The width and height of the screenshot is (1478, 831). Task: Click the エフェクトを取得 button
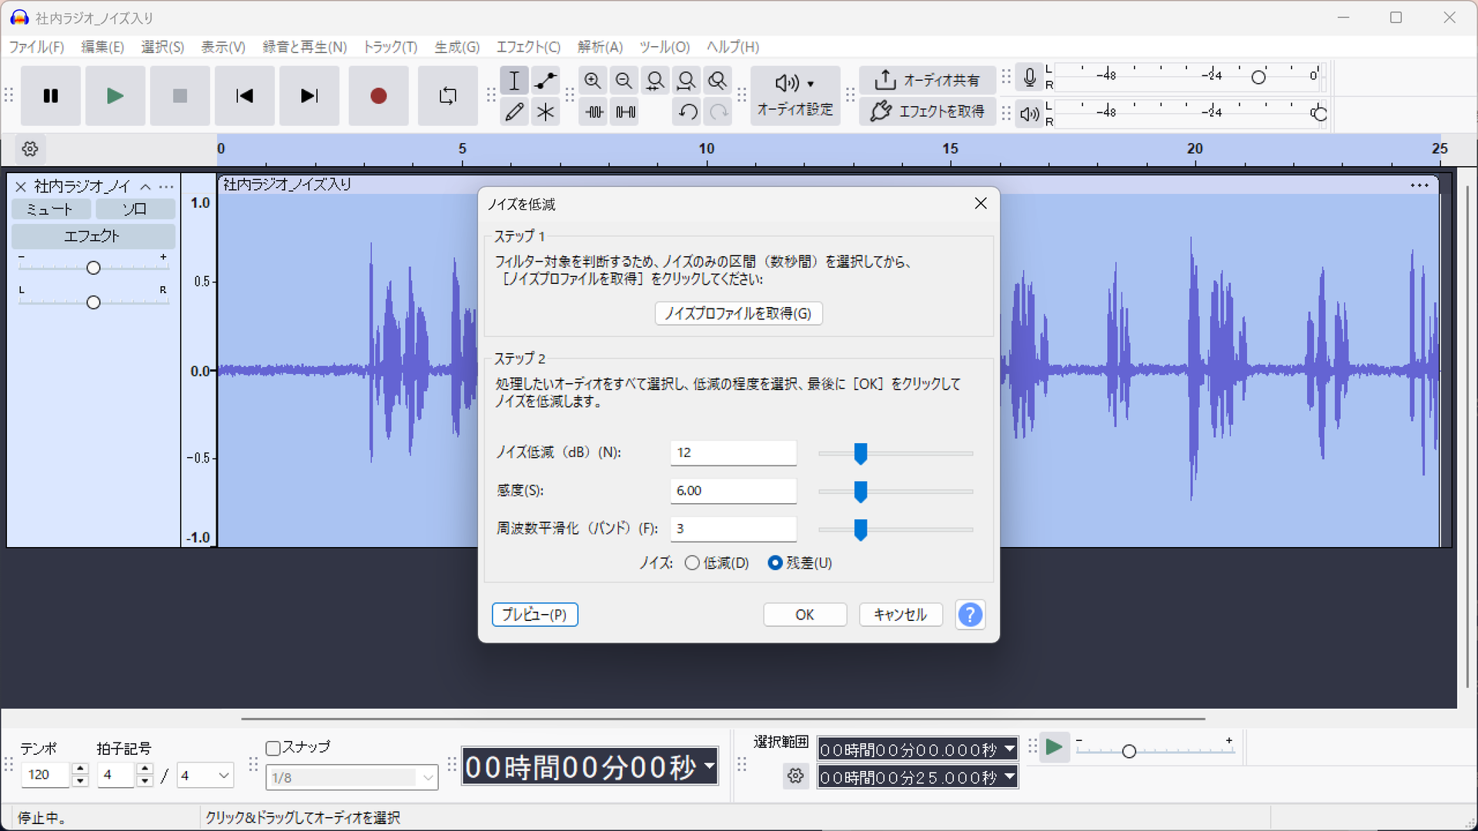pyautogui.click(x=928, y=112)
